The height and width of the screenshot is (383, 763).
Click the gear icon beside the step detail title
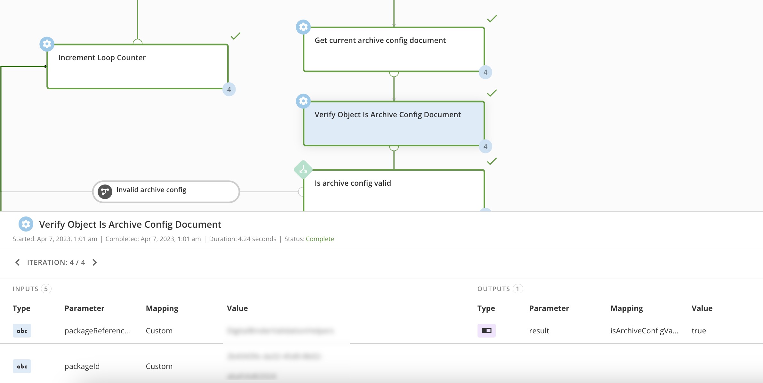tap(26, 224)
